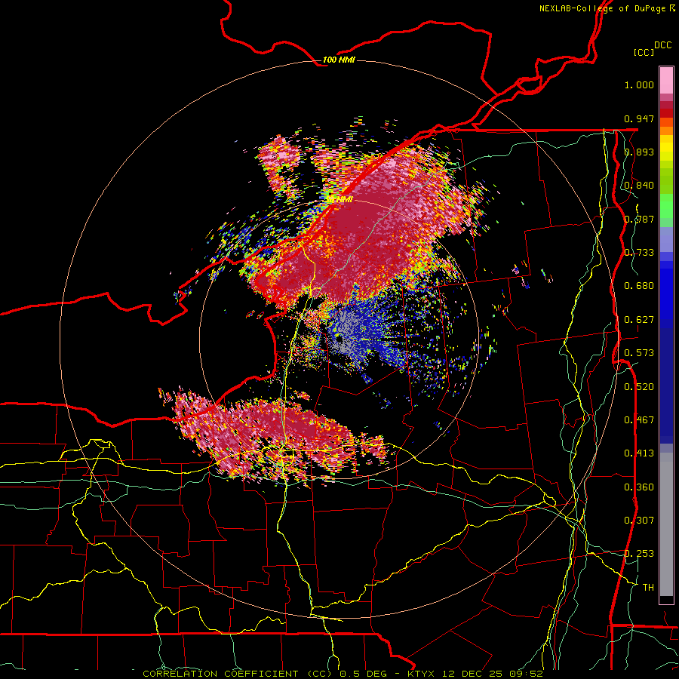Click the 0.467 scale value
This screenshot has height=679, width=679.
[x=639, y=420]
